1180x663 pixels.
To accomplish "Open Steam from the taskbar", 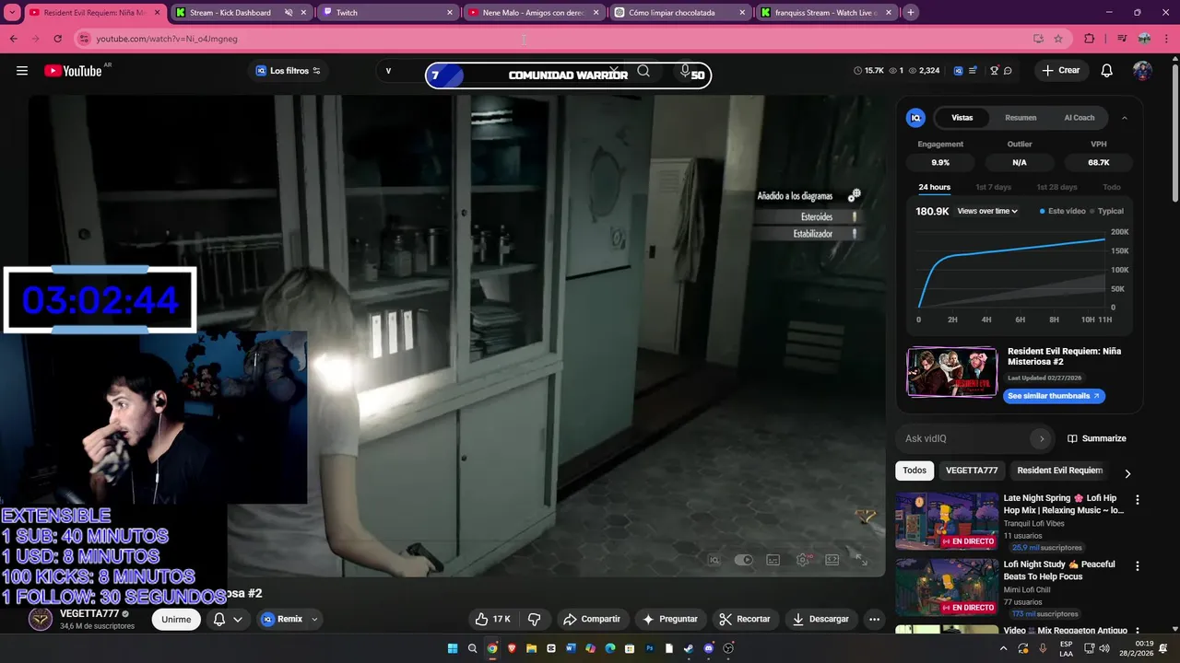I will [688, 648].
